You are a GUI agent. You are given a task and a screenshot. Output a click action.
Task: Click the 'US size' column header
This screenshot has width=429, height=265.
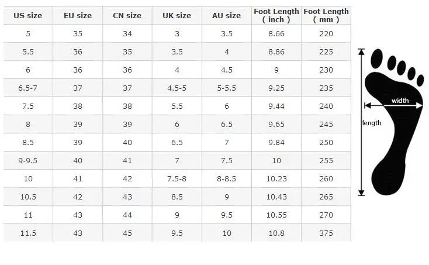point(28,16)
